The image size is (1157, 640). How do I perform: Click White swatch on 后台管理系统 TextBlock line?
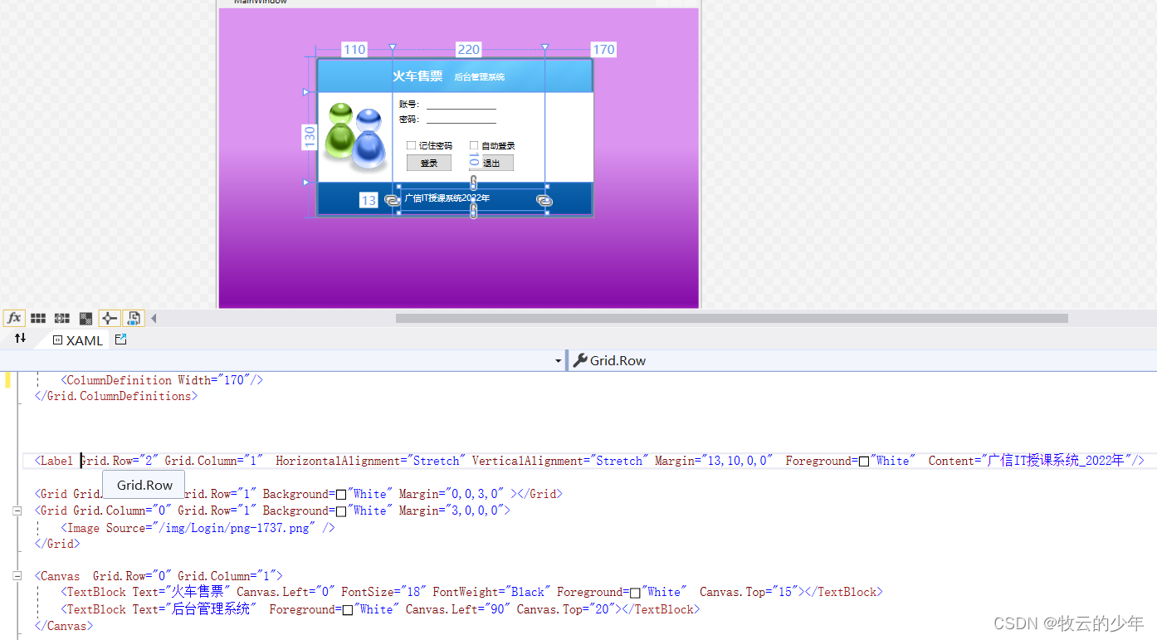pyautogui.click(x=347, y=610)
